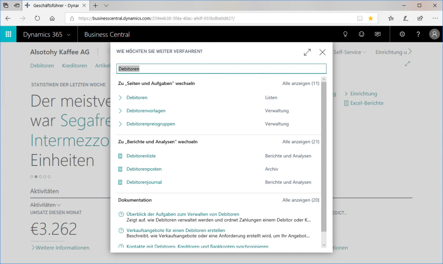Open the favorites hub icon
Image resolution: width=443 pixels, height=264 pixels.
pos(391,18)
